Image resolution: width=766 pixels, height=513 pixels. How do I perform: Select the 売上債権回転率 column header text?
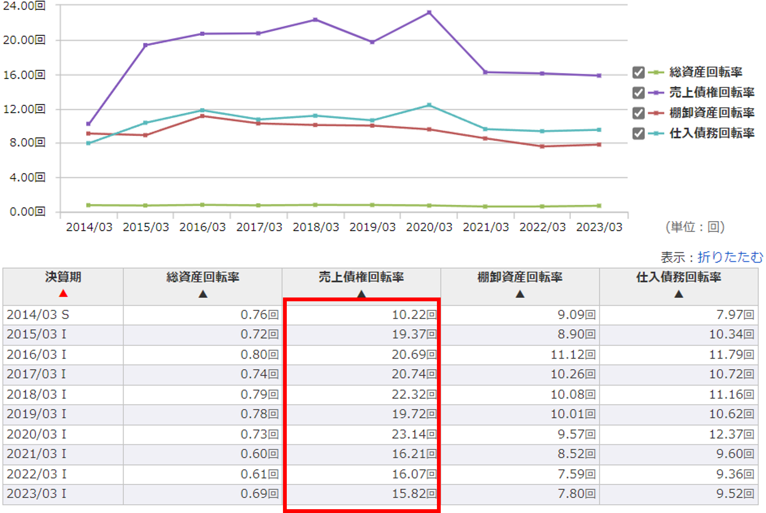pyautogui.click(x=361, y=277)
